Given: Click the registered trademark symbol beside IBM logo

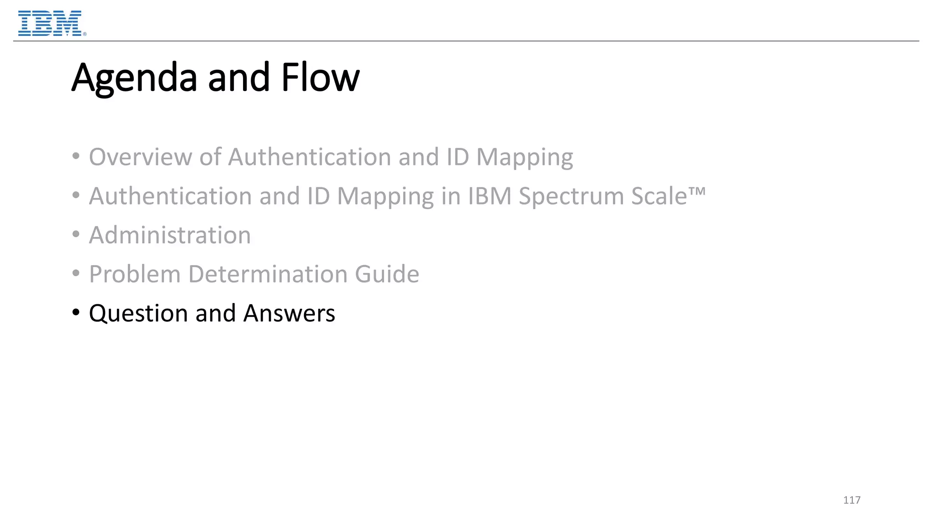Looking at the screenshot, I should pyautogui.click(x=85, y=34).
